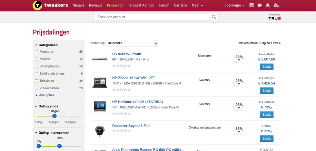Collapse the Categorieën filter section

tap(46, 45)
